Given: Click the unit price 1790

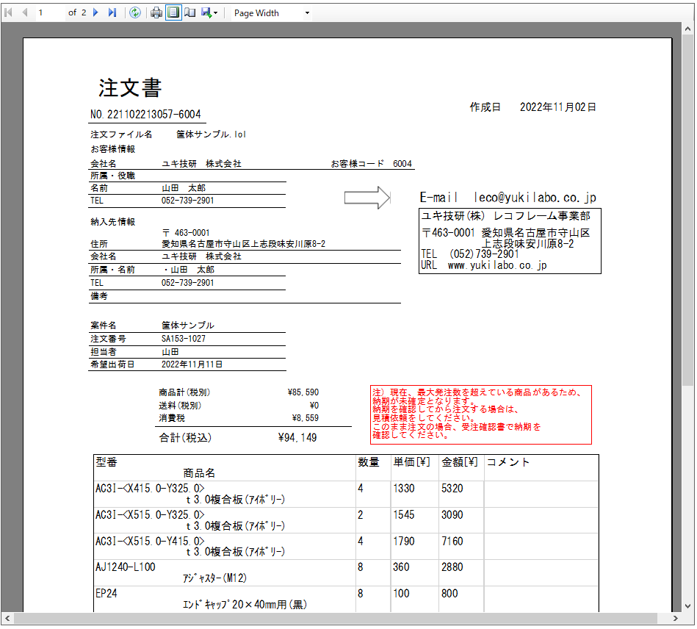Looking at the screenshot, I should tap(404, 541).
